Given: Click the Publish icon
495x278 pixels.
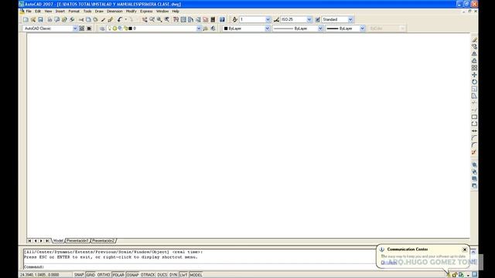Looking at the screenshot, I should pos(64,19).
